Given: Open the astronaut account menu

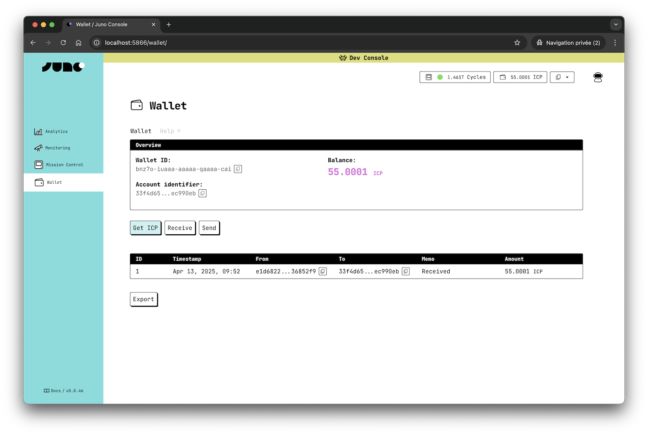Looking at the screenshot, I should 598,77.
